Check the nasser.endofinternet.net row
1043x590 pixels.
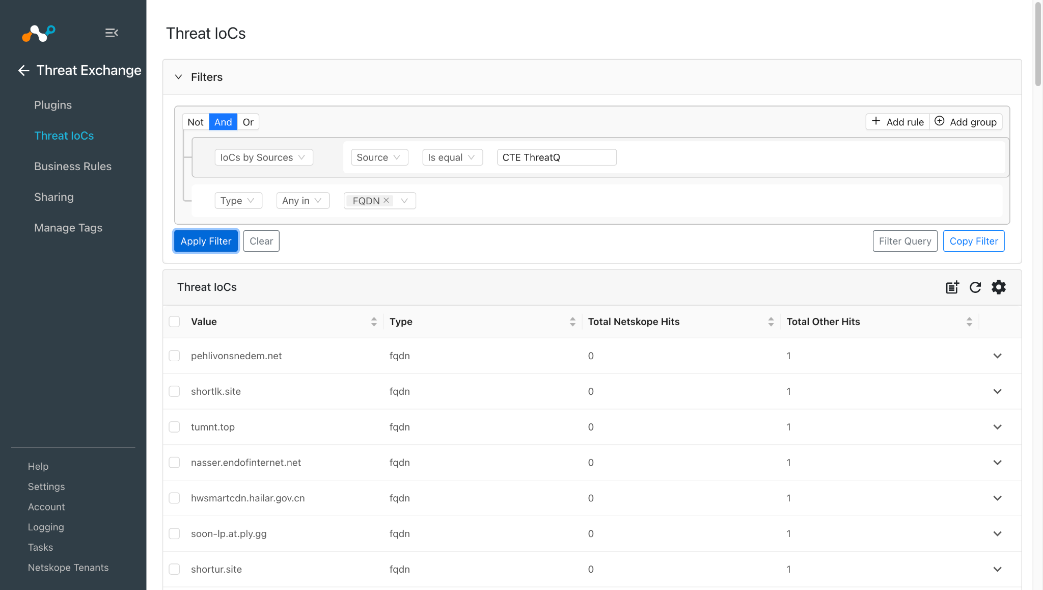pyautogui.click(x=174, y=463)
